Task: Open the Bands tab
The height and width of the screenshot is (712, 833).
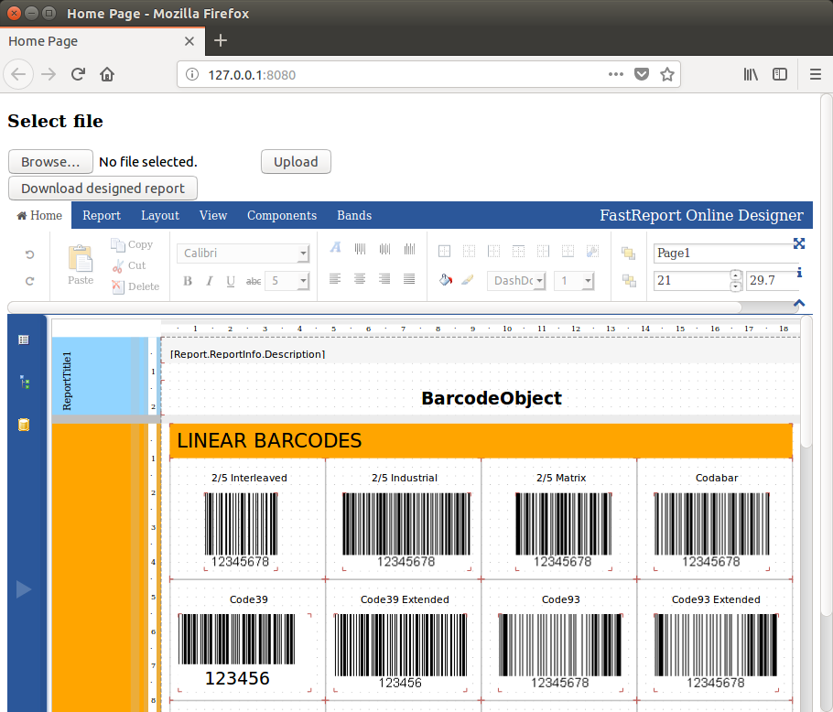Action: [x=354, y=216]
